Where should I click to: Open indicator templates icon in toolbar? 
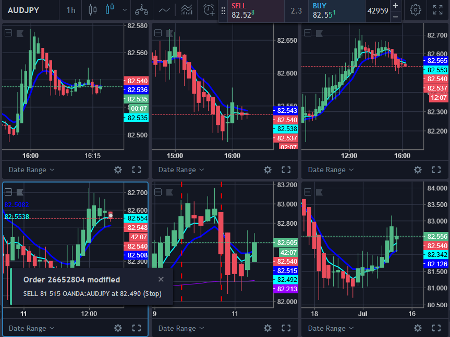[186, 10]
